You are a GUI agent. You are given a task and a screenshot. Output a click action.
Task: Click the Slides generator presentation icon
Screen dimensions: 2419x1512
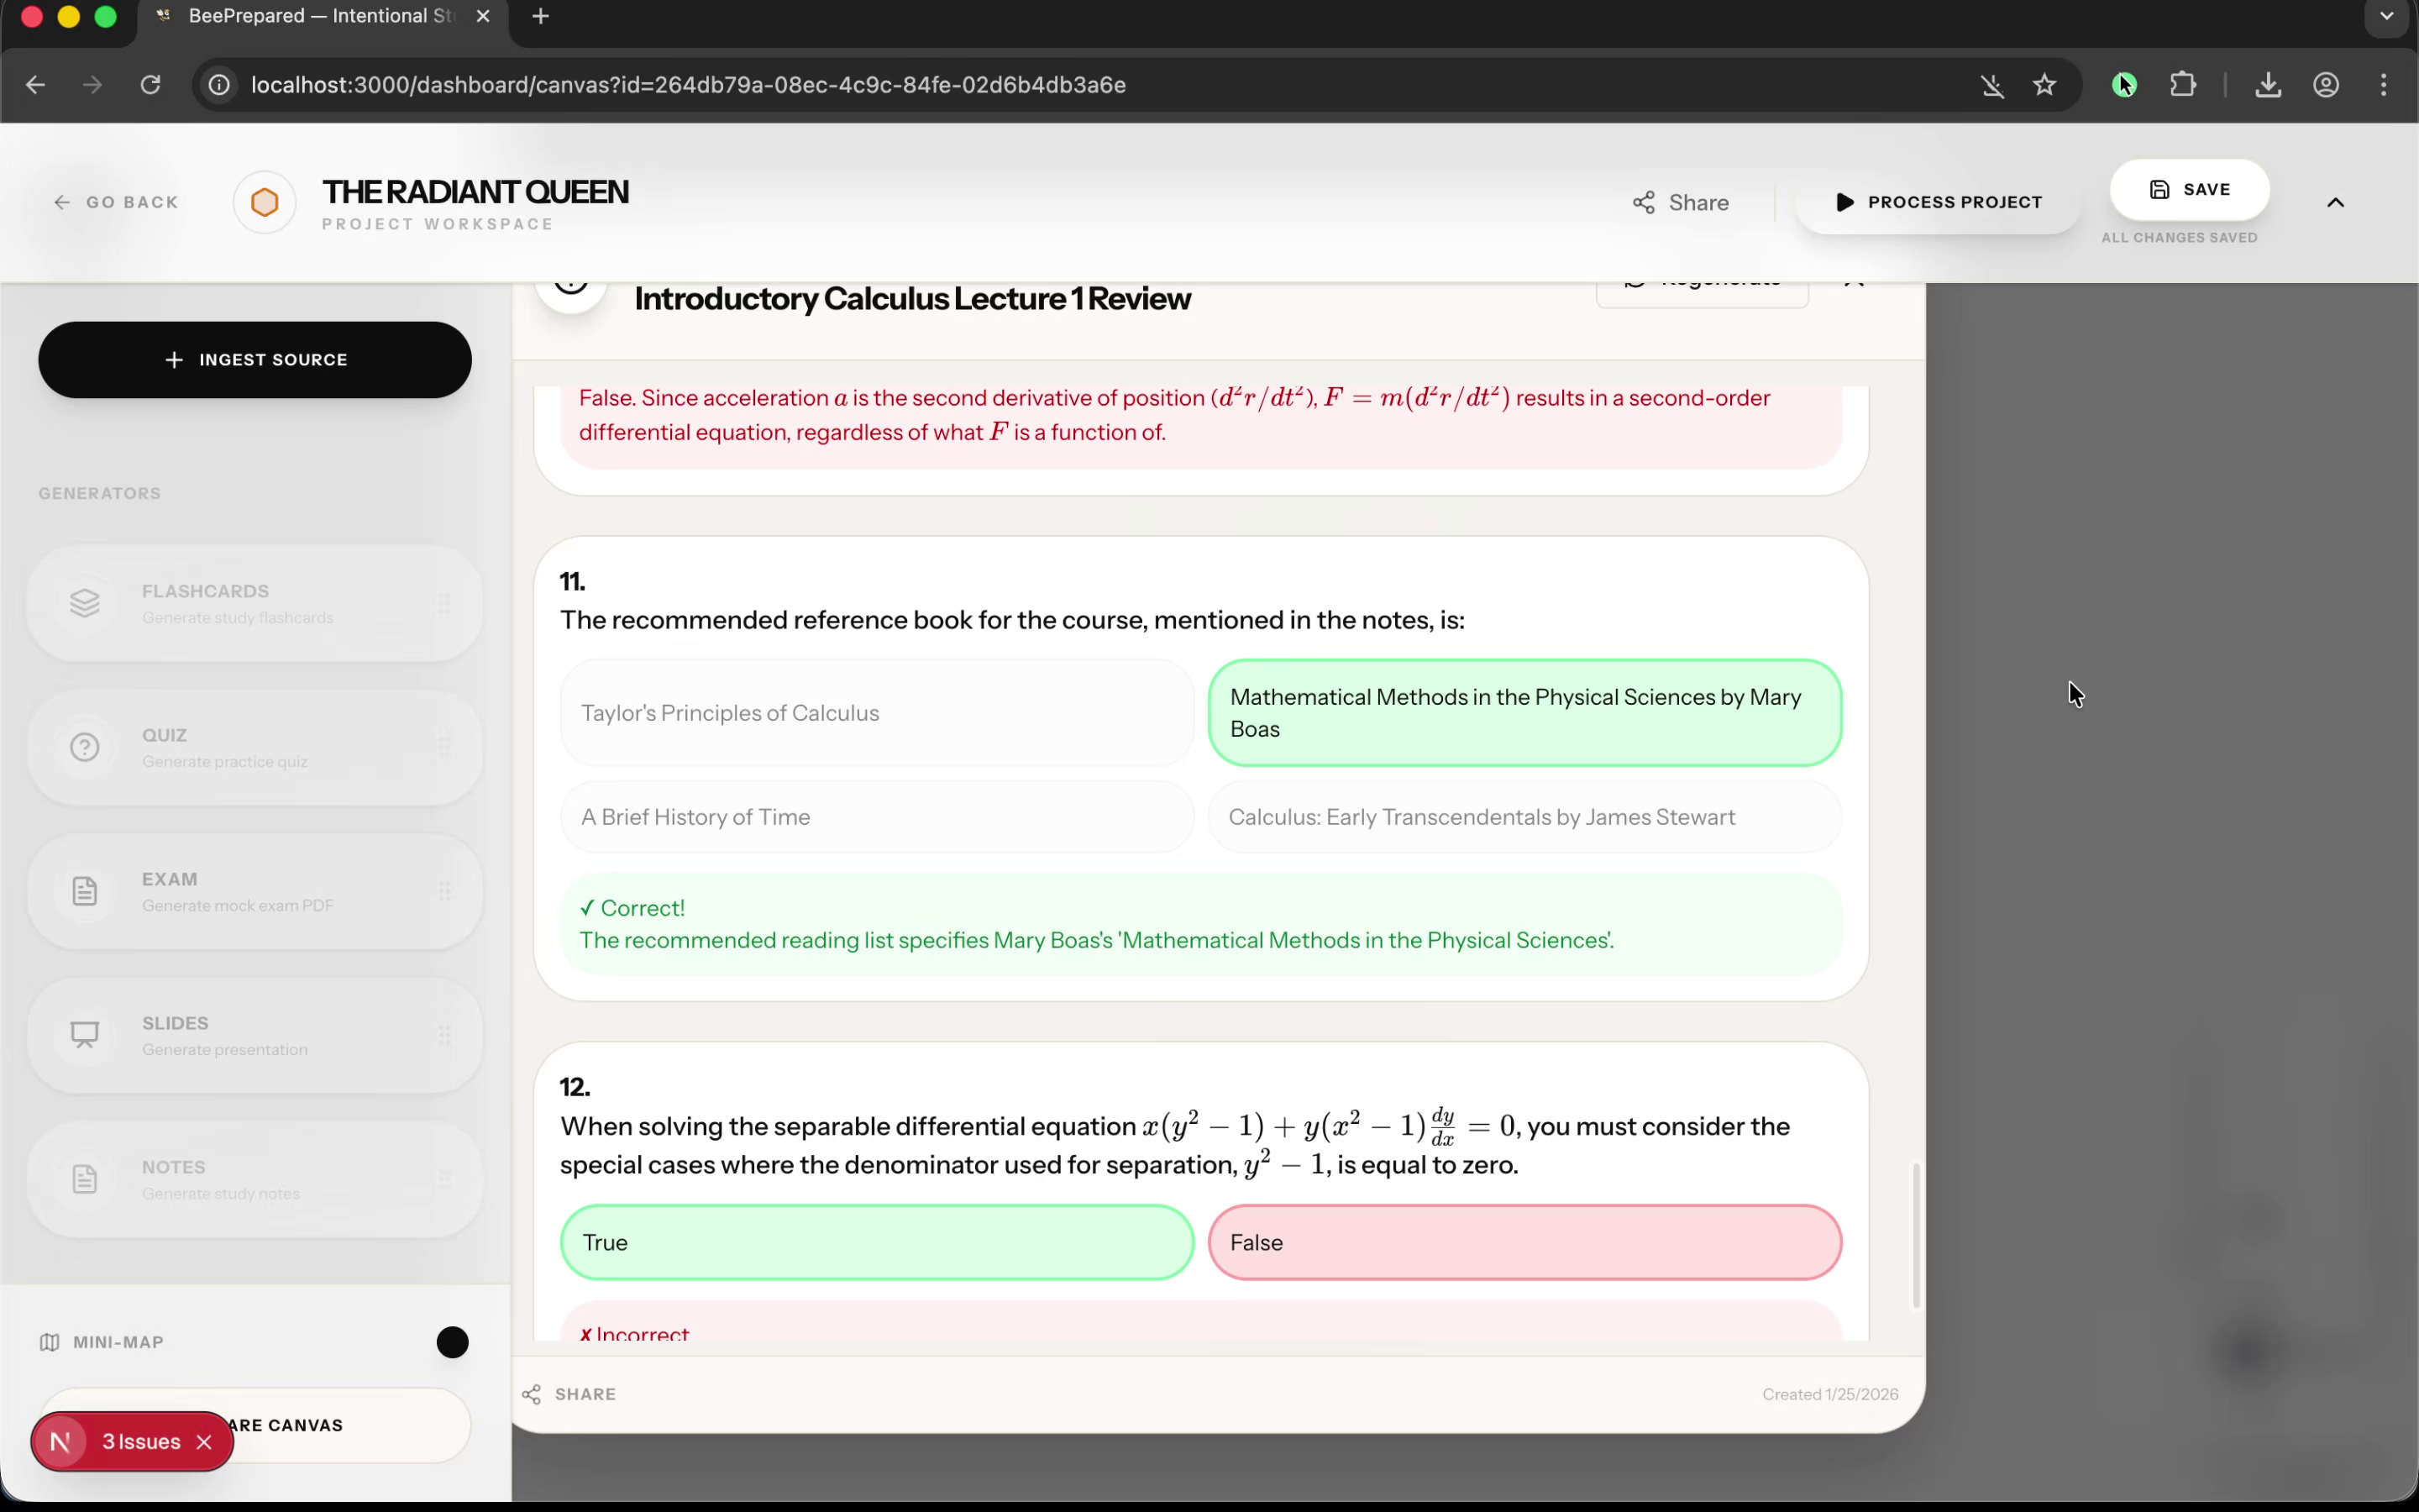pyautogui.click(x=85, y=1035)
